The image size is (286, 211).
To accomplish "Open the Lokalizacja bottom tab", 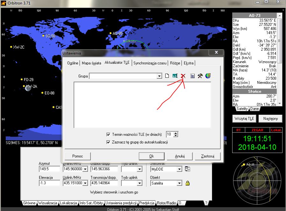I will (x=68, y=203).
